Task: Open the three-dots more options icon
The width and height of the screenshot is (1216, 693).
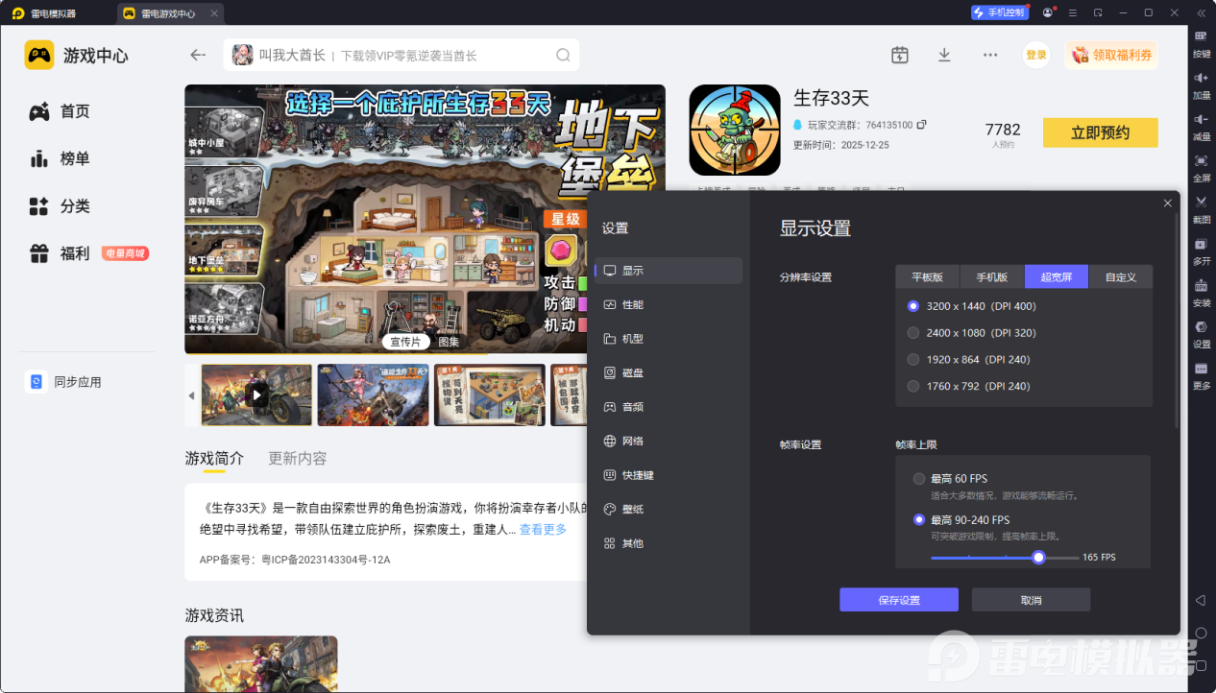Action: (x=990, y=55)
